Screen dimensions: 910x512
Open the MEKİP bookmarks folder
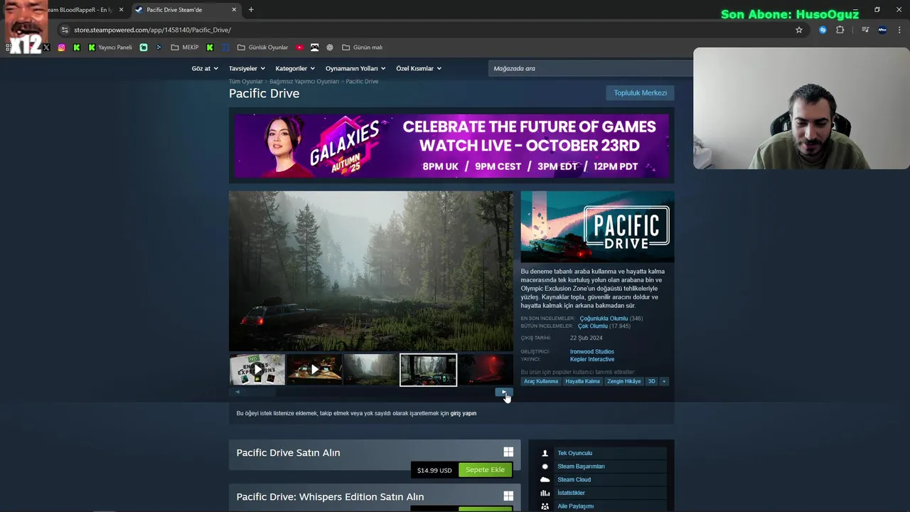click(x=185, y=48)
